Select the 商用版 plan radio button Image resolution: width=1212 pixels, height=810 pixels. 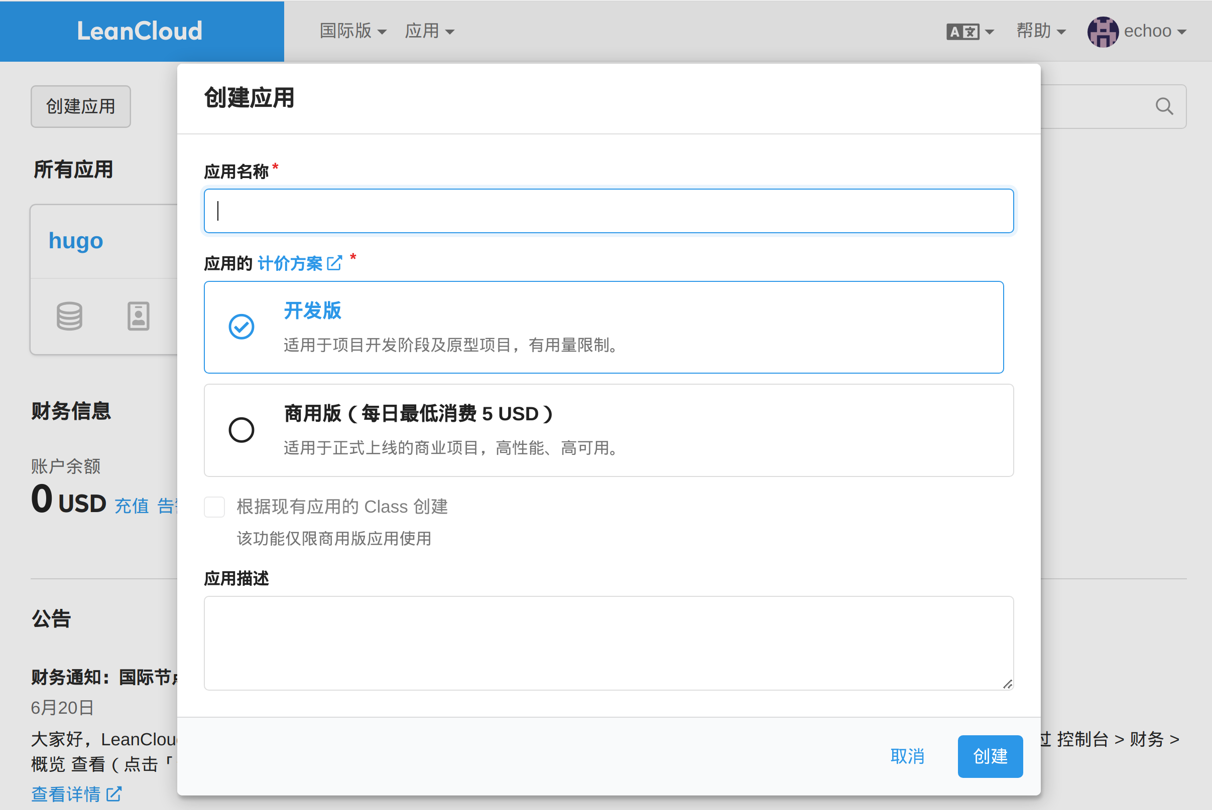coord(241,430)
